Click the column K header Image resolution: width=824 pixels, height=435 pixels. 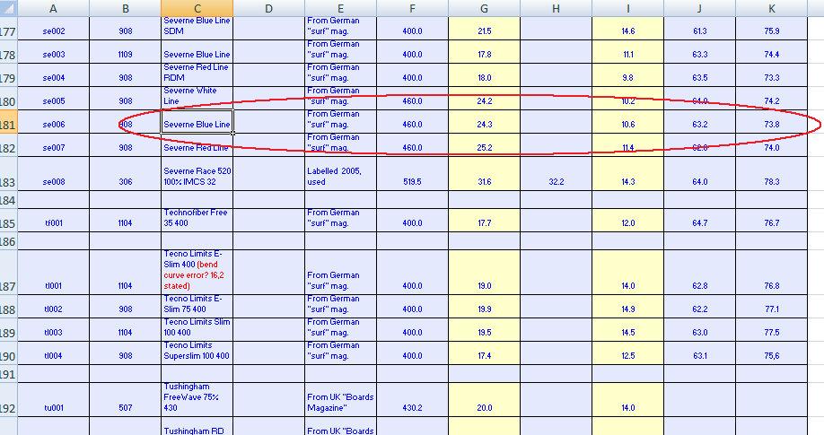(x=771, y=8)
